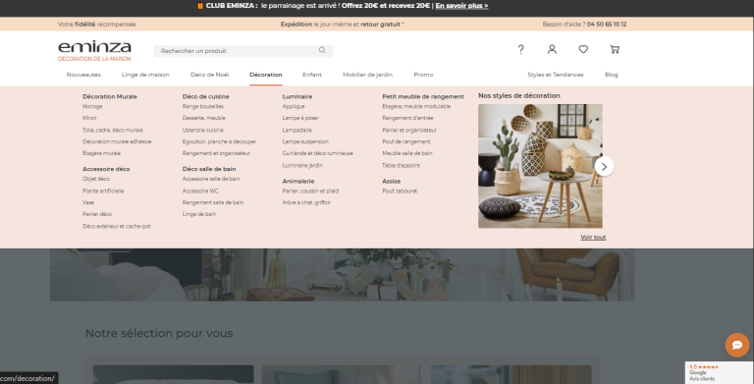This screenshot has height=384, width=754.
Task: Select Desserte, meuble
Action: pos(204,118)
